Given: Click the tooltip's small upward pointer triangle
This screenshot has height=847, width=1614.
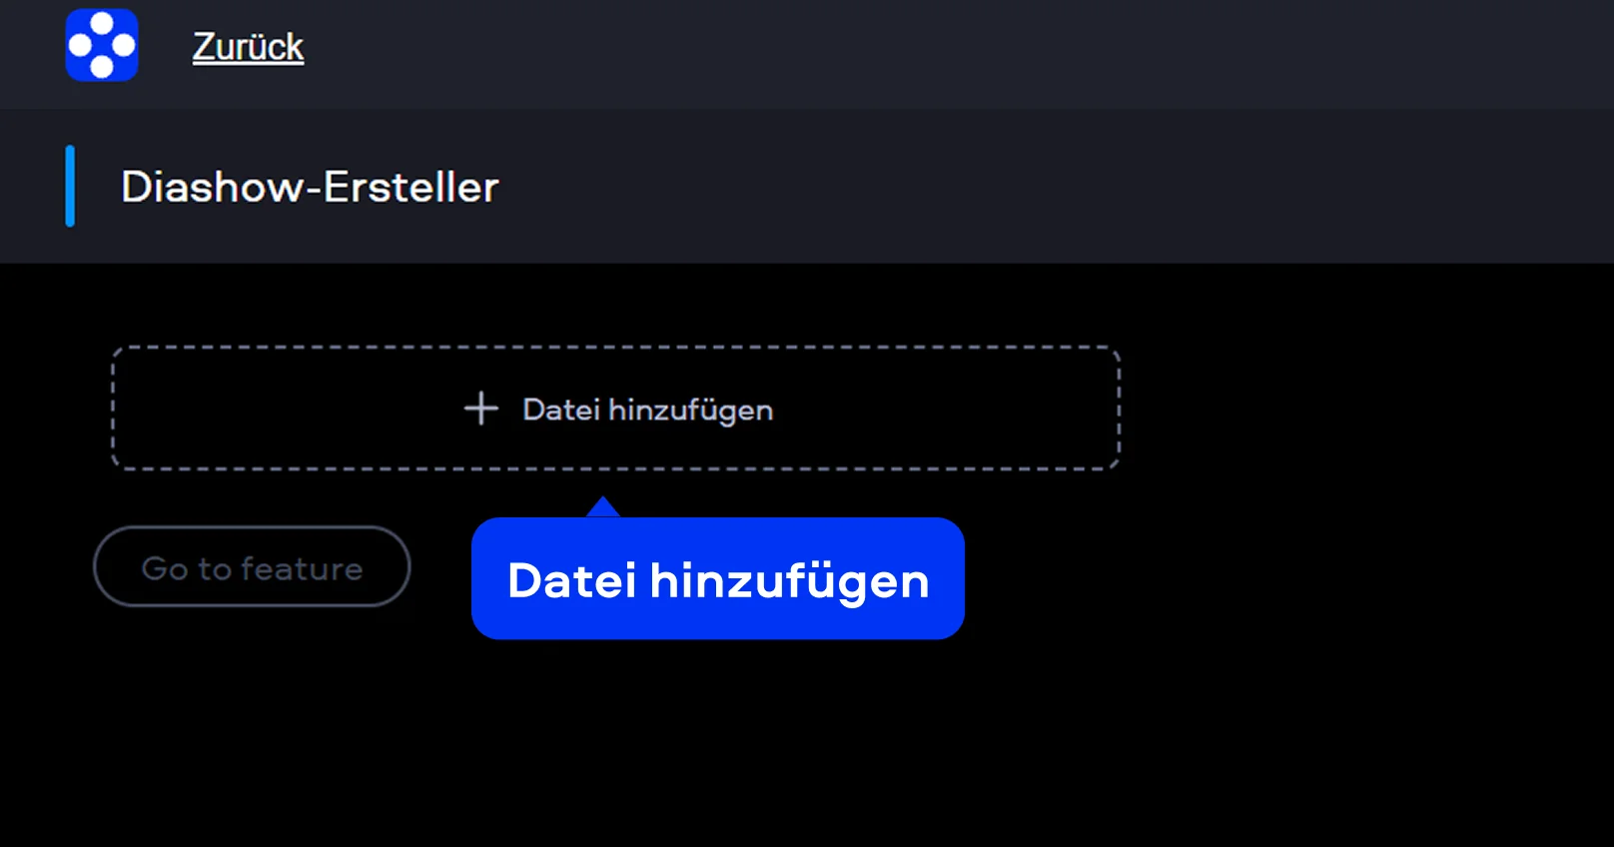Looking at the screenshot, I should (x=603, y=507).
